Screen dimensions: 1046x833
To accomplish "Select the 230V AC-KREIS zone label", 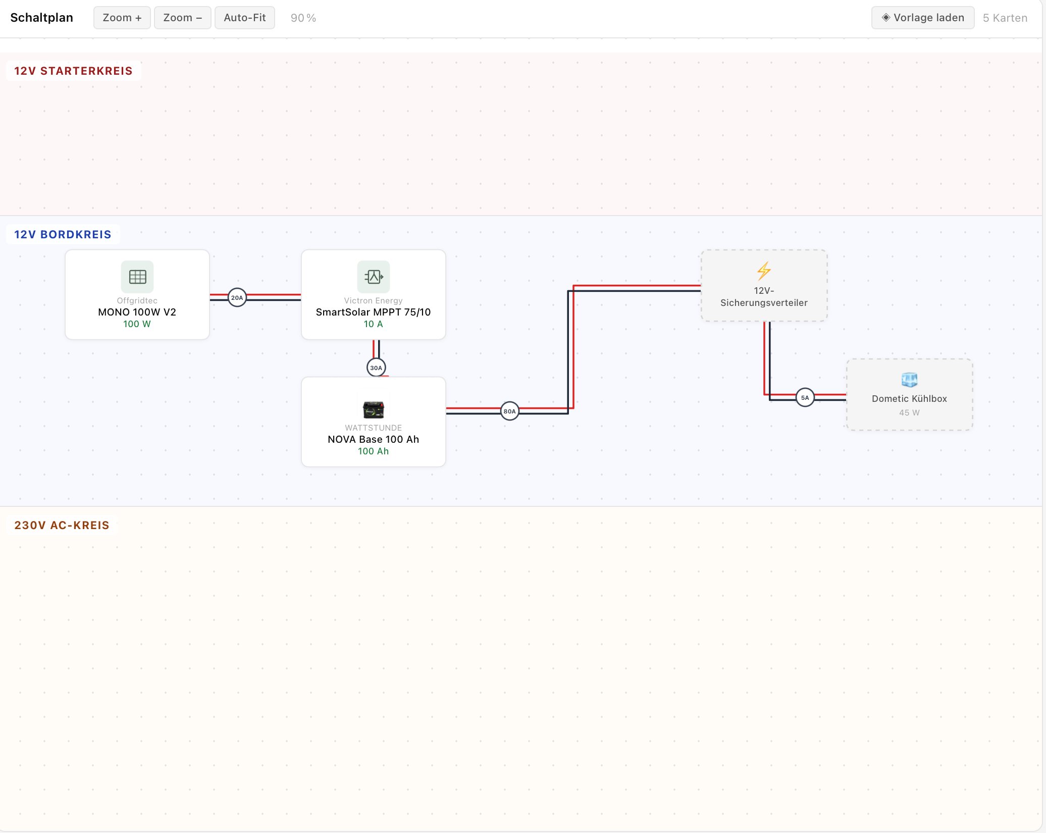I will (x=62, y=525).
